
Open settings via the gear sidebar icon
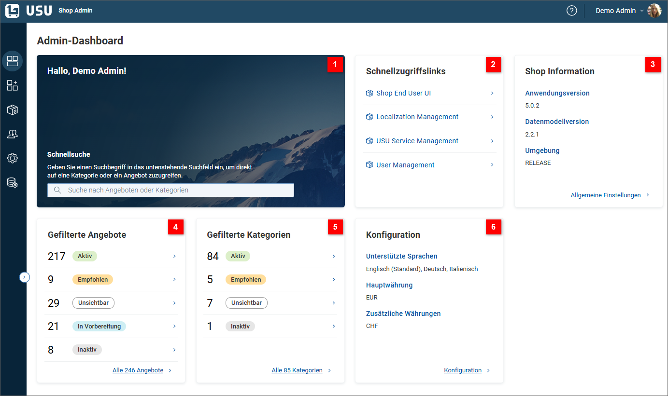(12, 158)
